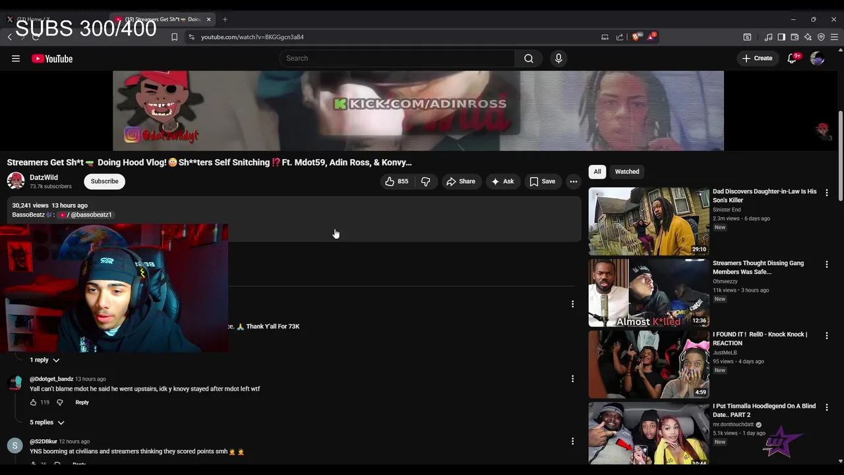Viewport: 844px width, 475px height.
Task: Expand the 1 reply thread
Action: (x=45, y=360)
